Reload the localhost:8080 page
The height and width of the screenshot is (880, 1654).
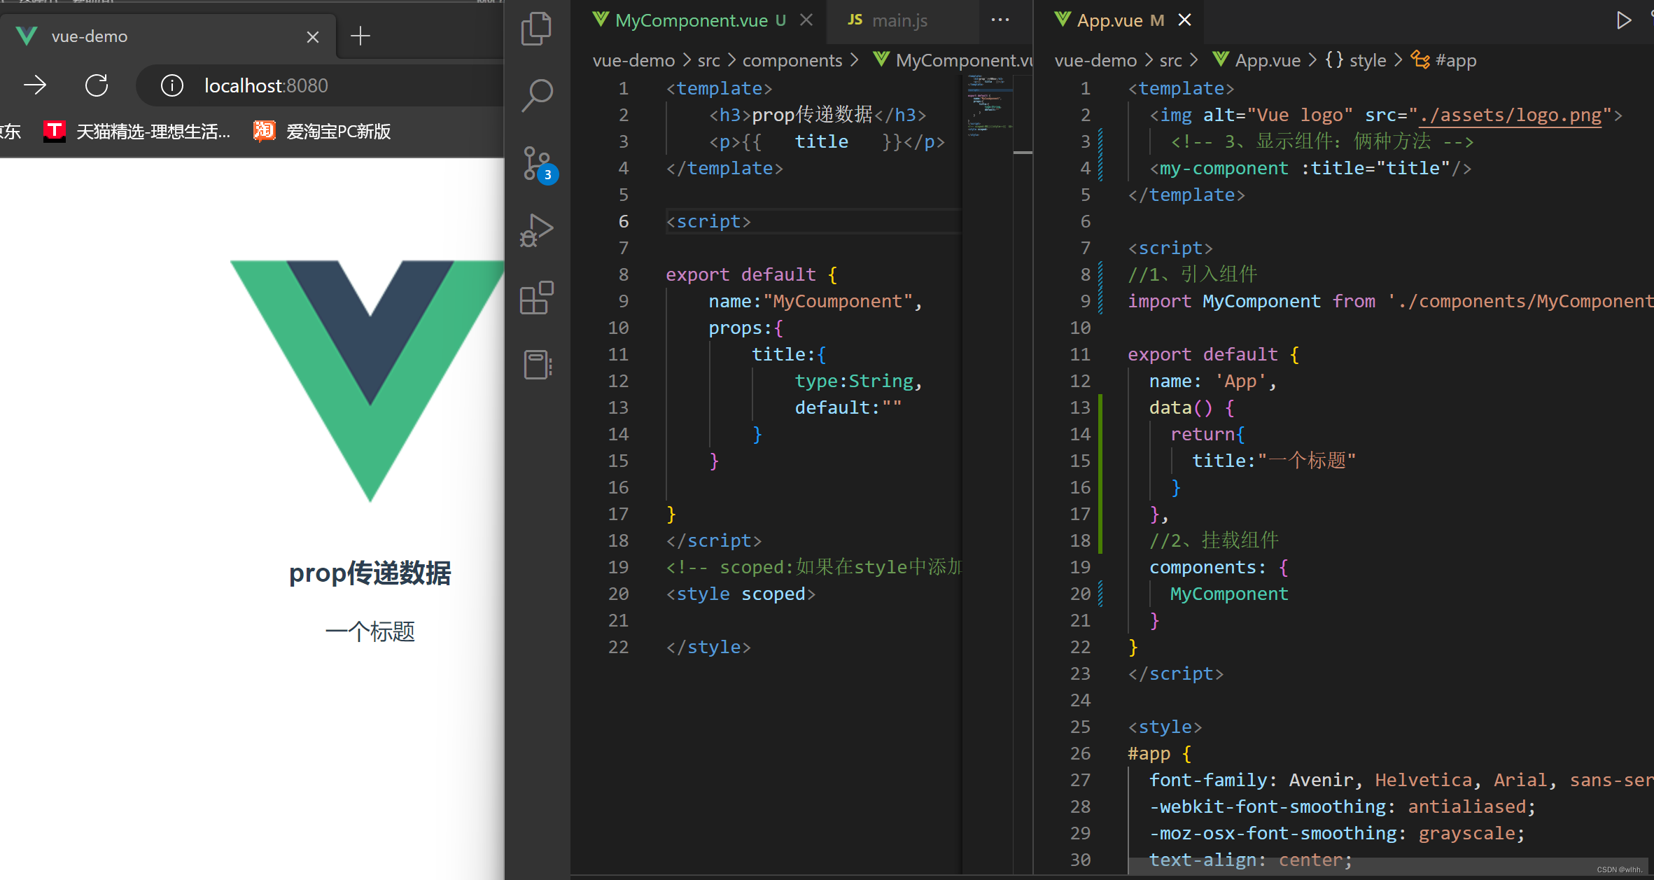97,85
